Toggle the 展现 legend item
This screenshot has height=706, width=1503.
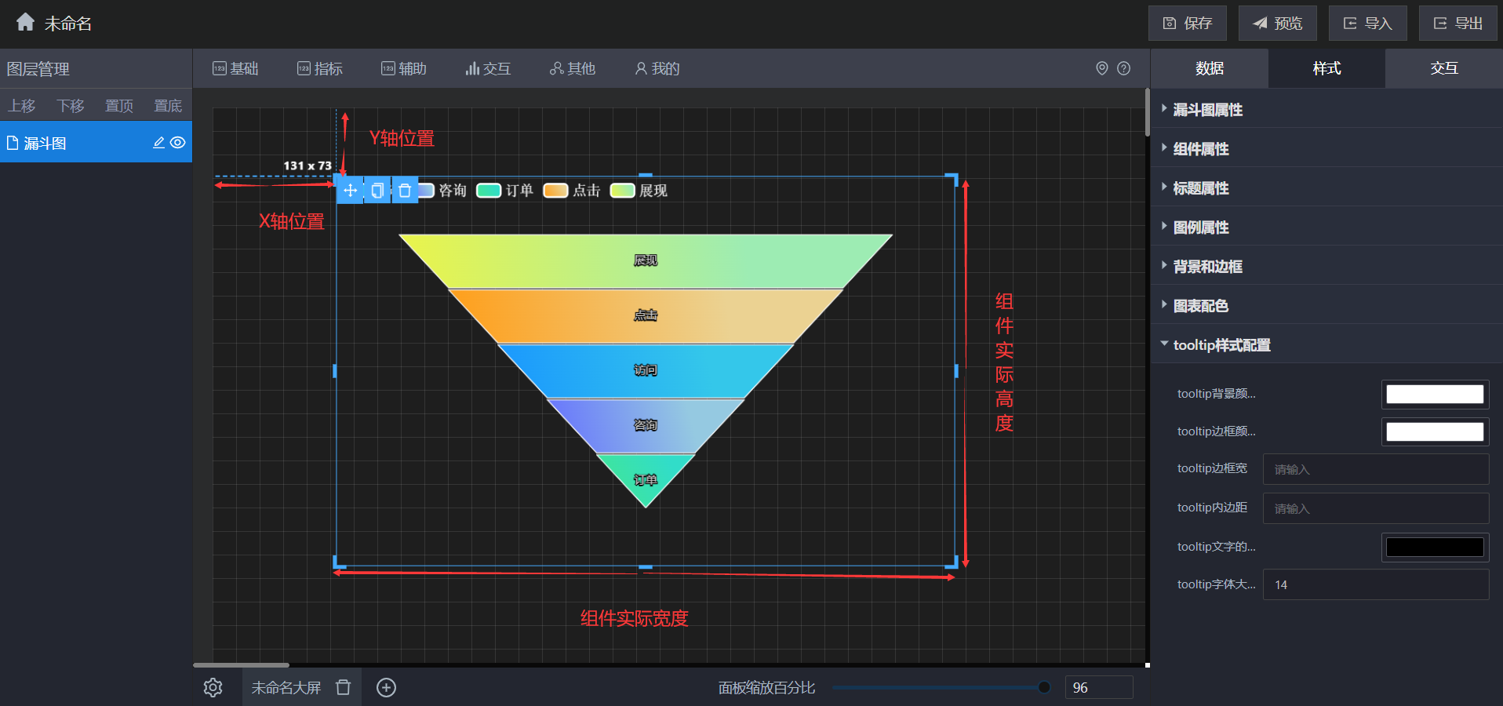tap(639, 190)
